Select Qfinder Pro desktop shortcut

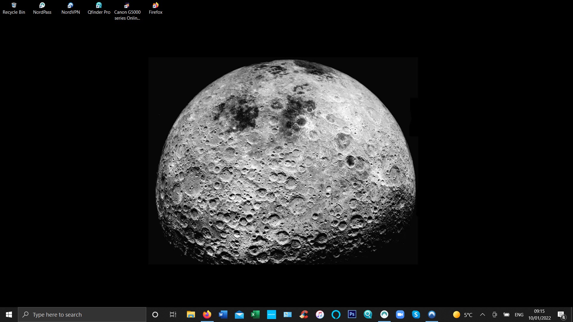(99, 8)
